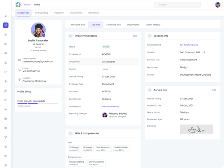The image size is (224, 168).
Task: Click Priyanka Bhavya's avatar picture
Action: pyautogui.click(x=105, y=115)
